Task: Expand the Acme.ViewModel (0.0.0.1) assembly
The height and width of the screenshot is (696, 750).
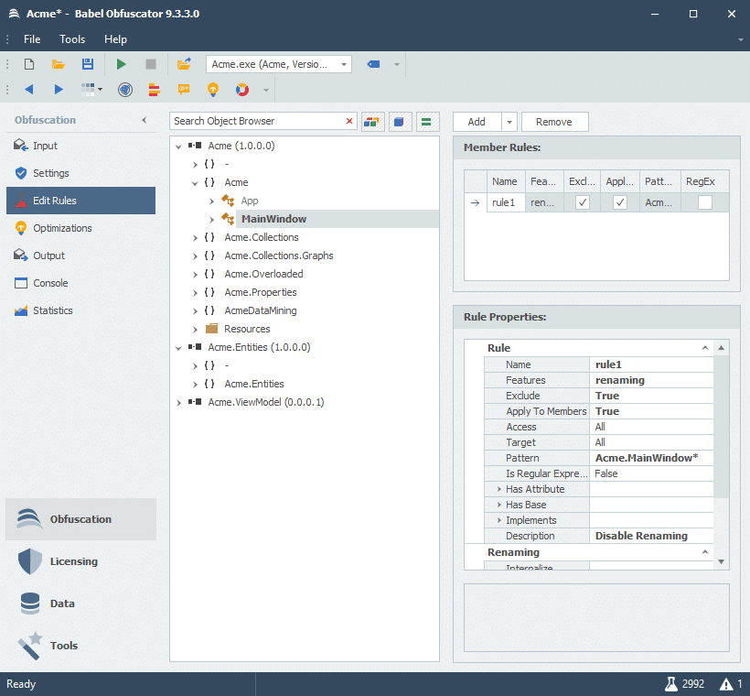Action: [x=178, y=403]
